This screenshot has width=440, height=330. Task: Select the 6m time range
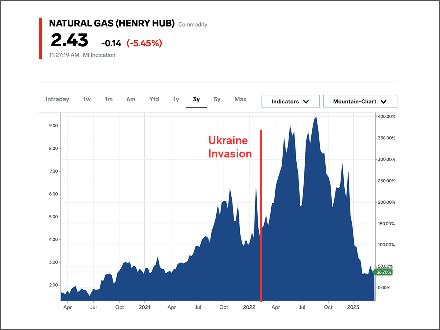pos(131,99)
